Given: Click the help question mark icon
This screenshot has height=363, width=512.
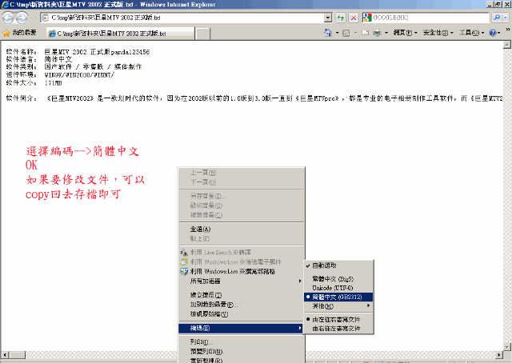Looking at the screenshot, I should click(x=493, y=34).
